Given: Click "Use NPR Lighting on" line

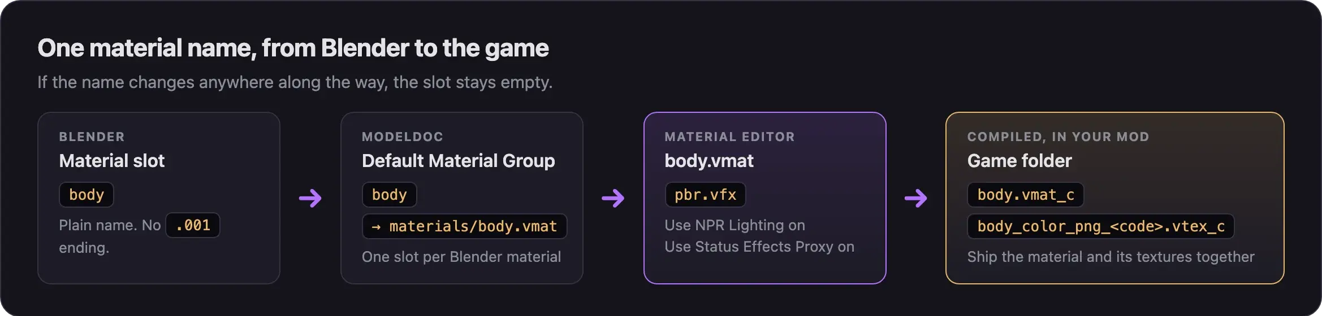Looking at the screenshot, I should [x=735, y=225].
